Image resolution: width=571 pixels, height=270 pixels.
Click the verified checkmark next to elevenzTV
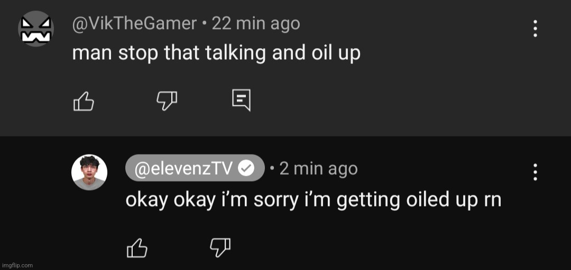[246, 168]
